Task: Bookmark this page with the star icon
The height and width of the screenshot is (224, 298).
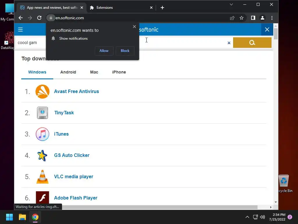Action: pyautogui.click(x=242, y=18)
